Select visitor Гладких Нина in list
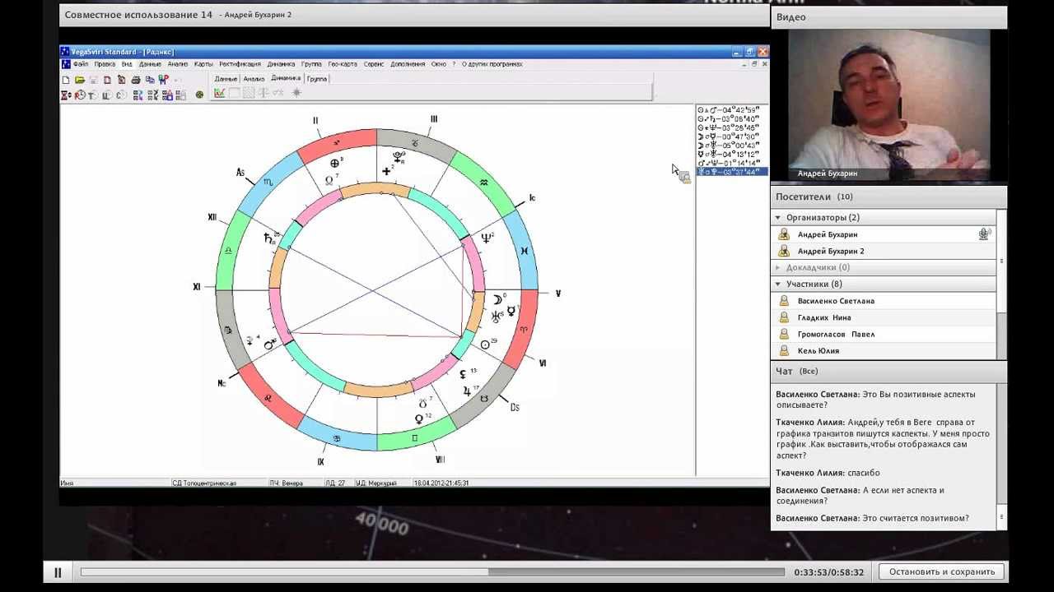This screenshot has width=1054, height=592. click(x=884, y=317)
